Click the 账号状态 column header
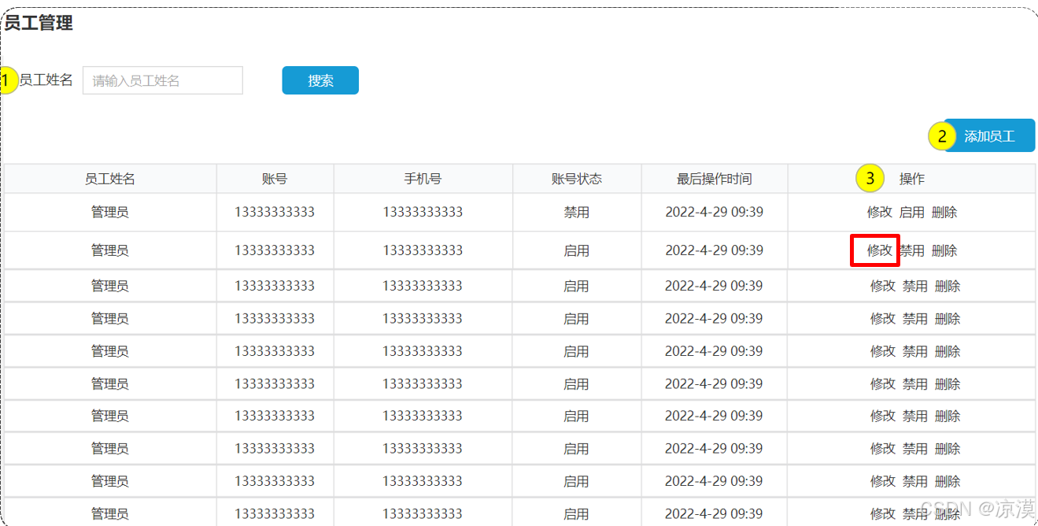 point(577,179)
